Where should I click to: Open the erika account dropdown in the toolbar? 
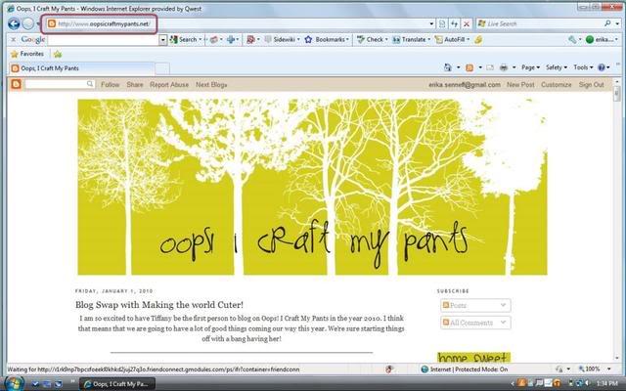602,39
